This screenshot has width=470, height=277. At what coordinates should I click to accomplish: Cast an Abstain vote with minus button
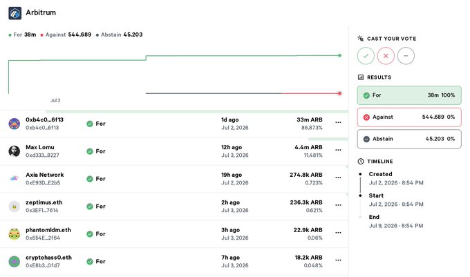point(406,56)
